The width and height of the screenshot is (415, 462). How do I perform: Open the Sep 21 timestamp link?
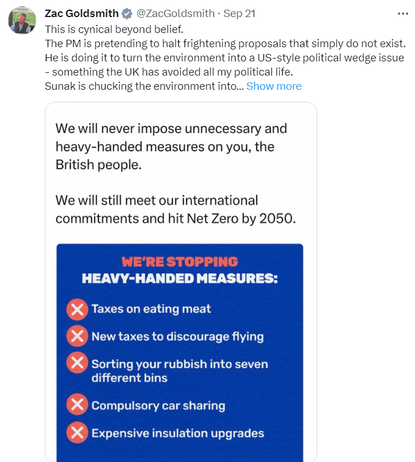239,14
